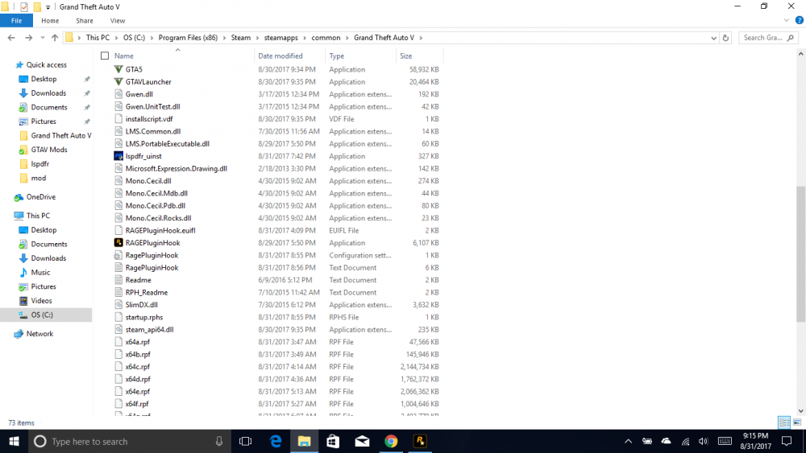Click the search magnifier icon
806x453 pixels.
tap(791, 38)
